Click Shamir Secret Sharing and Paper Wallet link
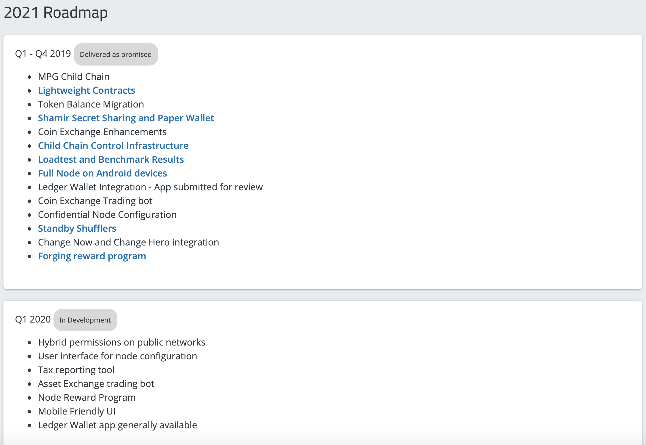646x445 pixels. tap(126, 118)
